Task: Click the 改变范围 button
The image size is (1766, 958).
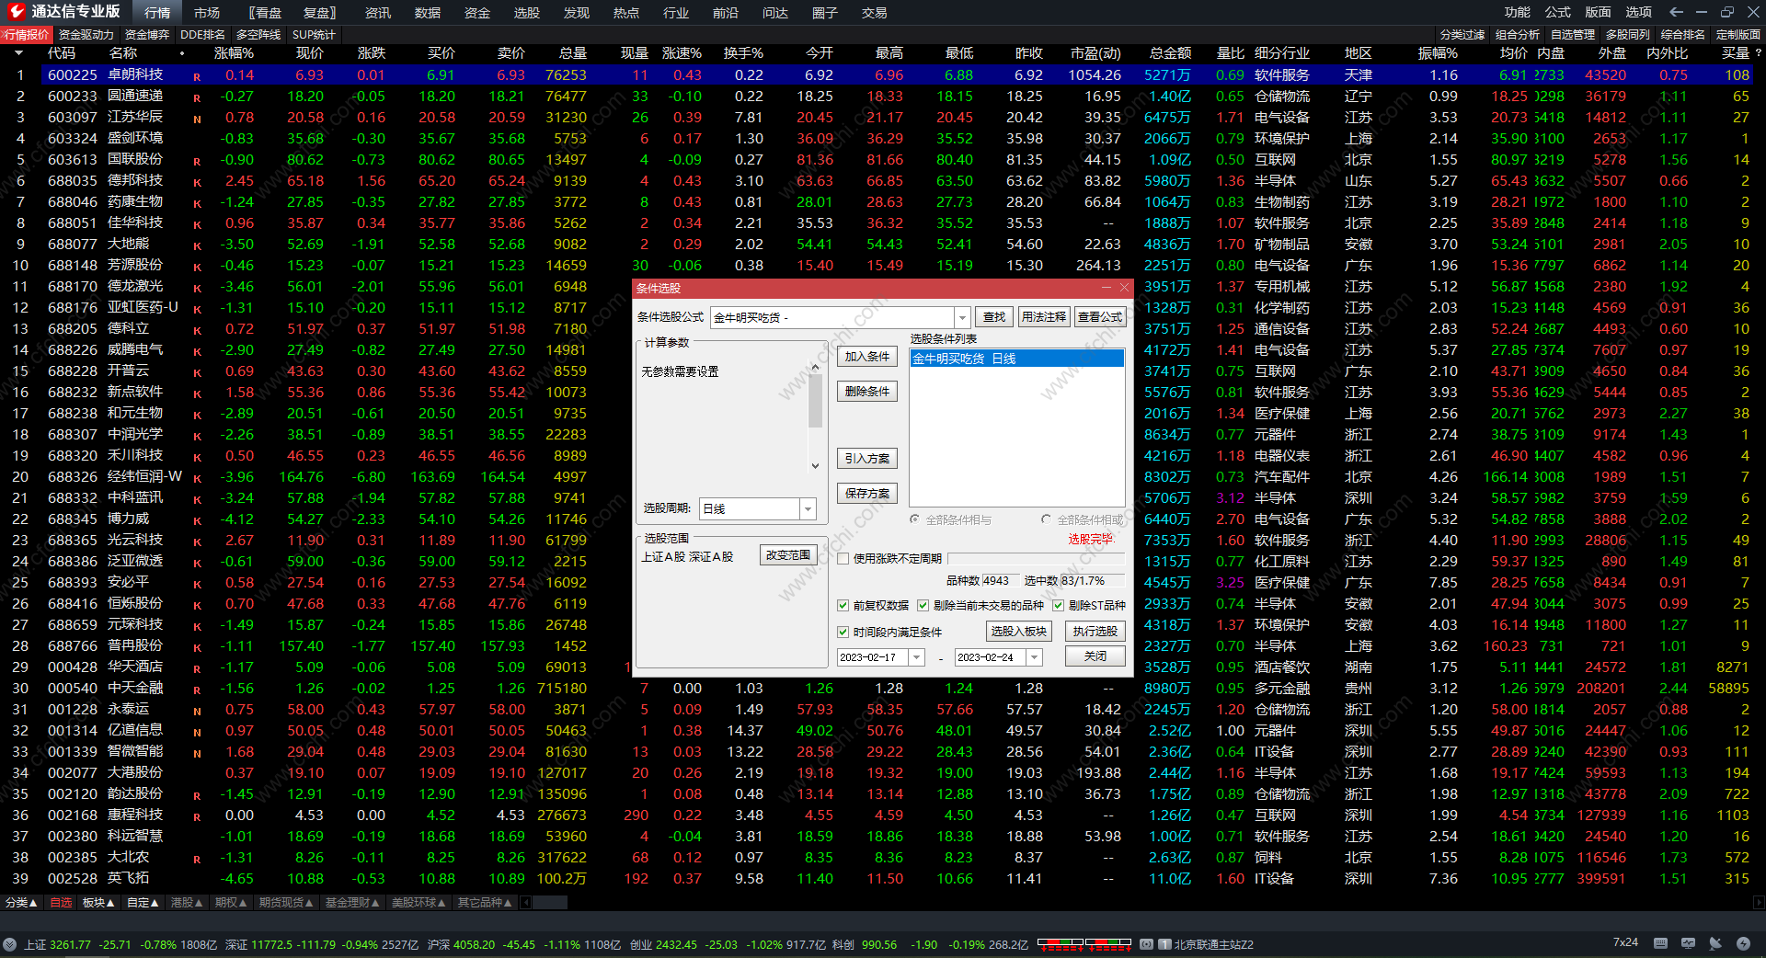Action: [788, 555]
